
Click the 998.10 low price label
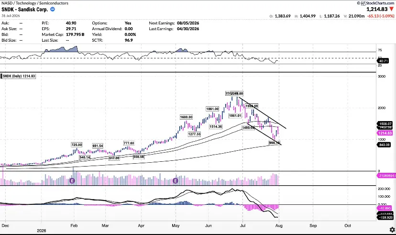tap(275, 143)
